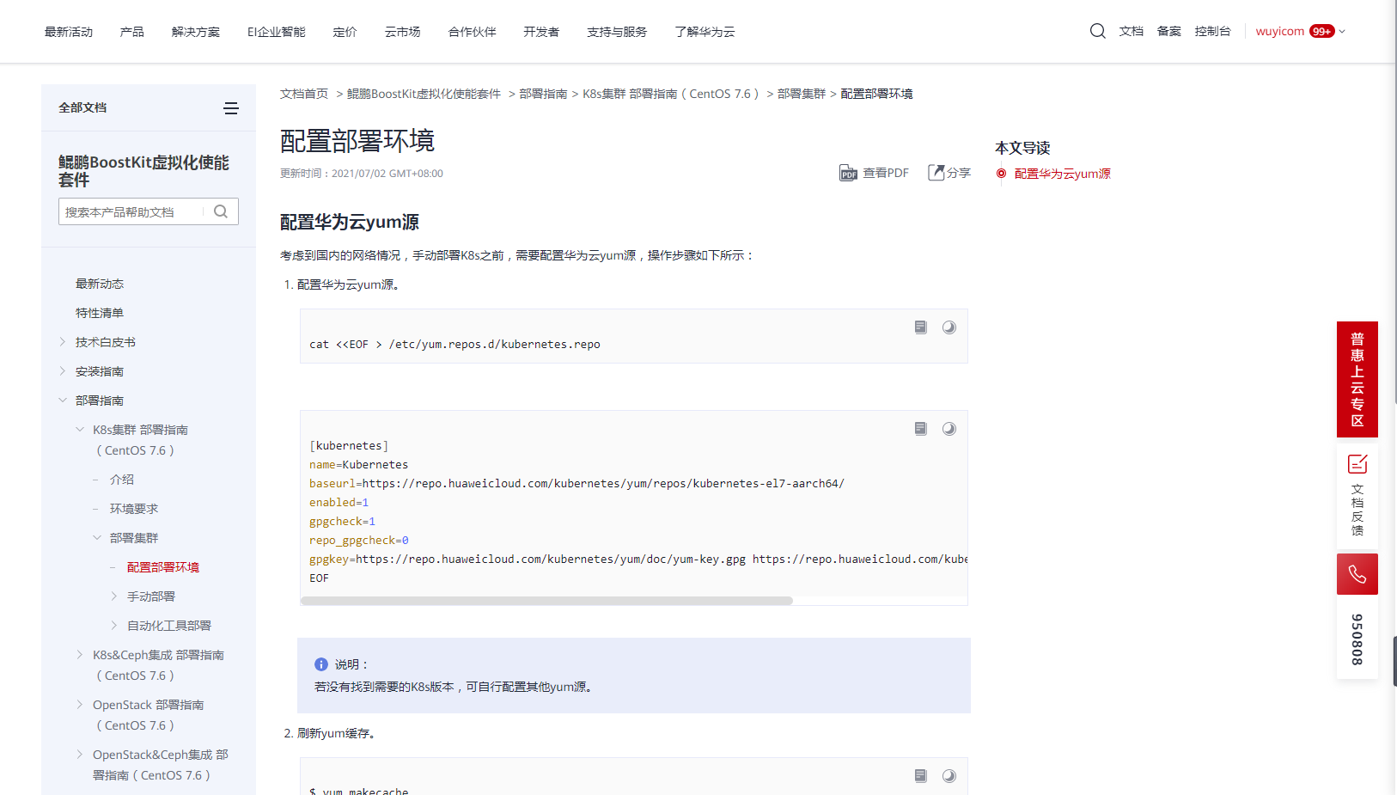Click the 部署集群 breadcrumb link

[802, 94]
